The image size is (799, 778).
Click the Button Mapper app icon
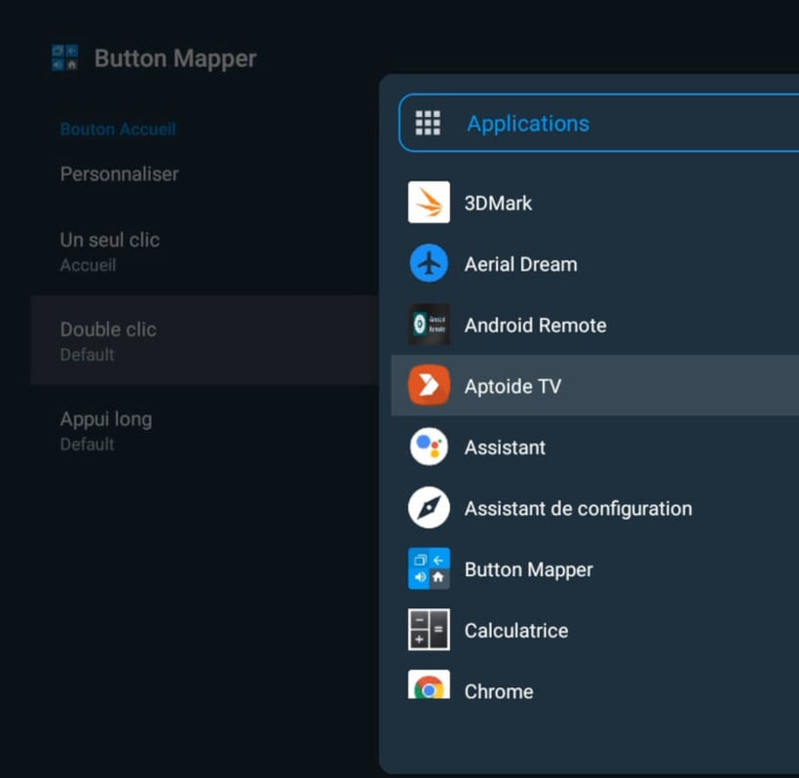(x=429, y=569)
